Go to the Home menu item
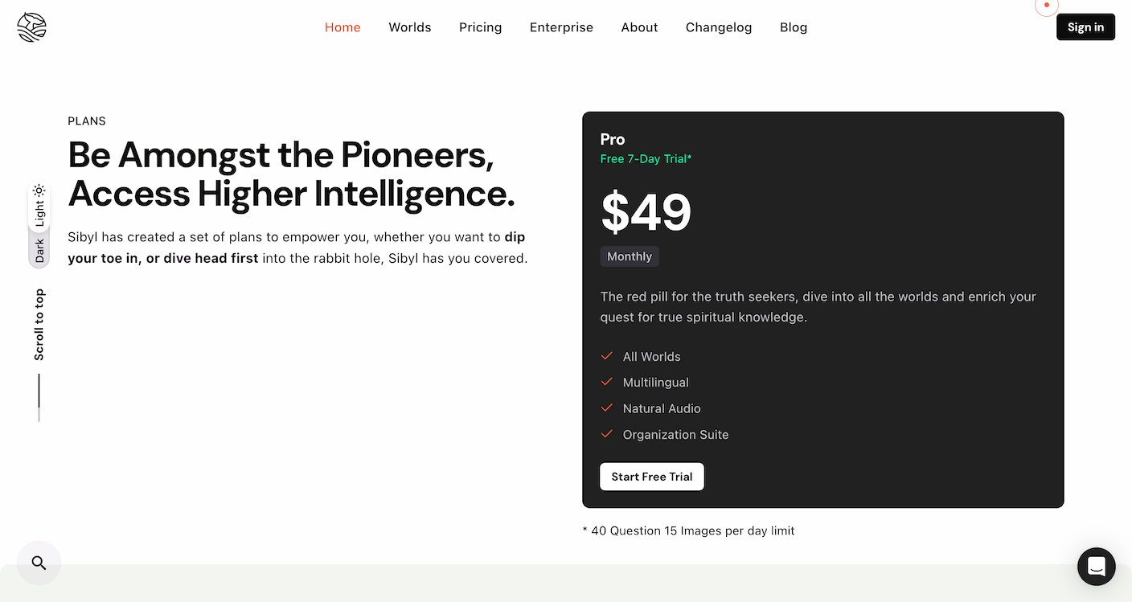The width and height of the screenshot is (1132, 602). pyautogui.click(x=342, y=27)
